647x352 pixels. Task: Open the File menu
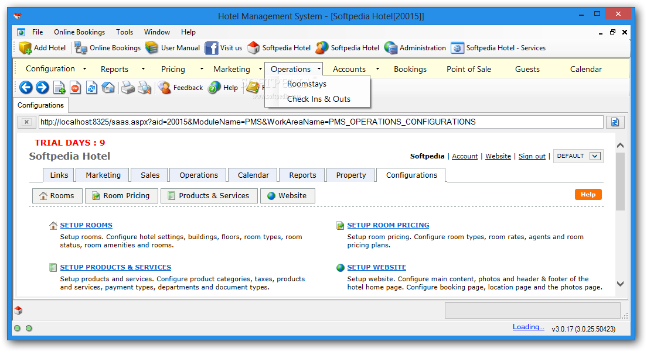tap(38, 32)
